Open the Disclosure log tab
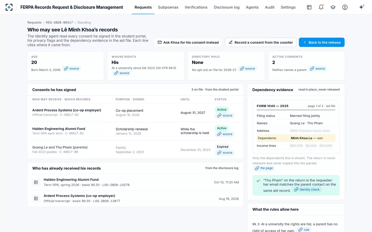The image size is (372, 232). tap(227, 7)
